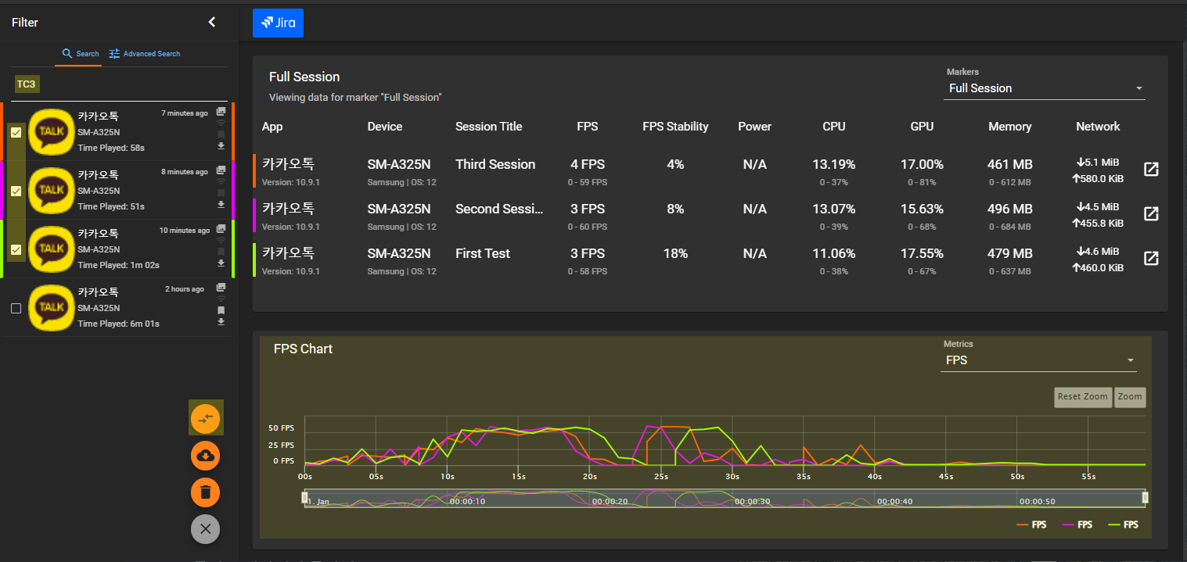This screenshot has width=1187, height=562.
Task: Click the First Test session title
Action: [x=483, y=253]
